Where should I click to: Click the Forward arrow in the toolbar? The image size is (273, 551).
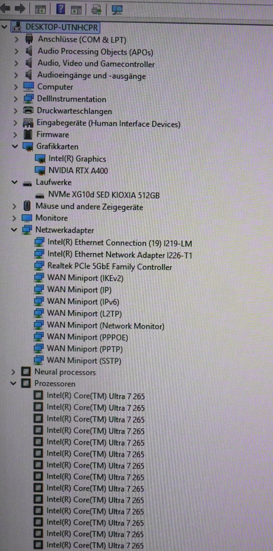click(x=20, y=8)
